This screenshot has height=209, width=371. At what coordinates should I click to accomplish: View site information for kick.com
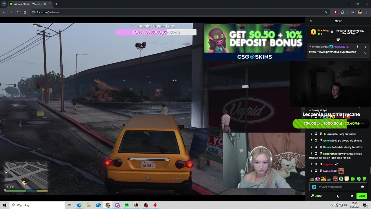[33, 12]
